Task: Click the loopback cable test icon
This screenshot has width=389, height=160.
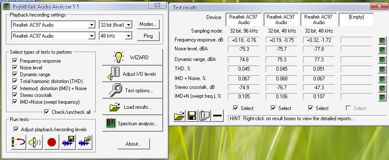Action: pos(18,142)
